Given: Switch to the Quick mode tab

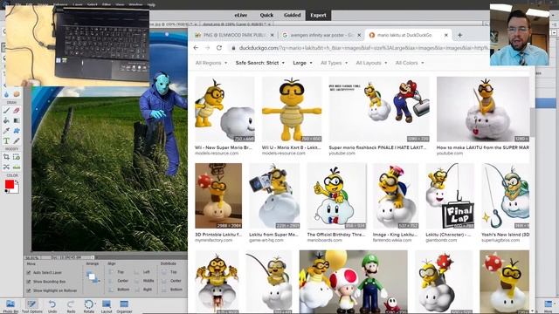Looking at the screenshot, I should 266,16.
